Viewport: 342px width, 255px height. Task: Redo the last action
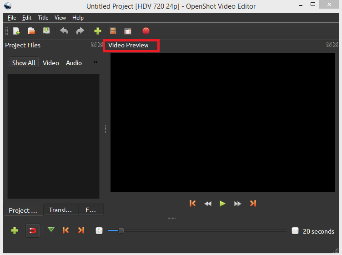[80, 31]
